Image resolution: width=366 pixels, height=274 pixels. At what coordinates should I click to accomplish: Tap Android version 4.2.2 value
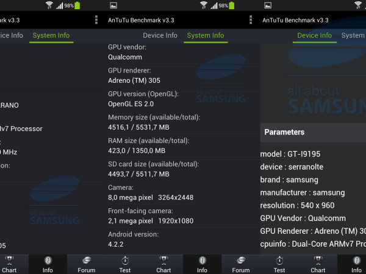[x=115, y=244]
